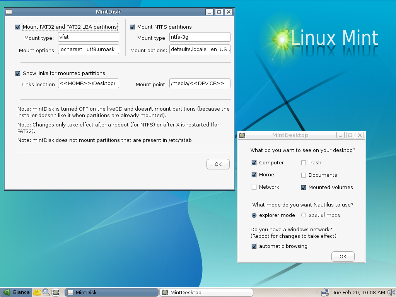
Task: Click the Mount point field
Action: (200, 84)
